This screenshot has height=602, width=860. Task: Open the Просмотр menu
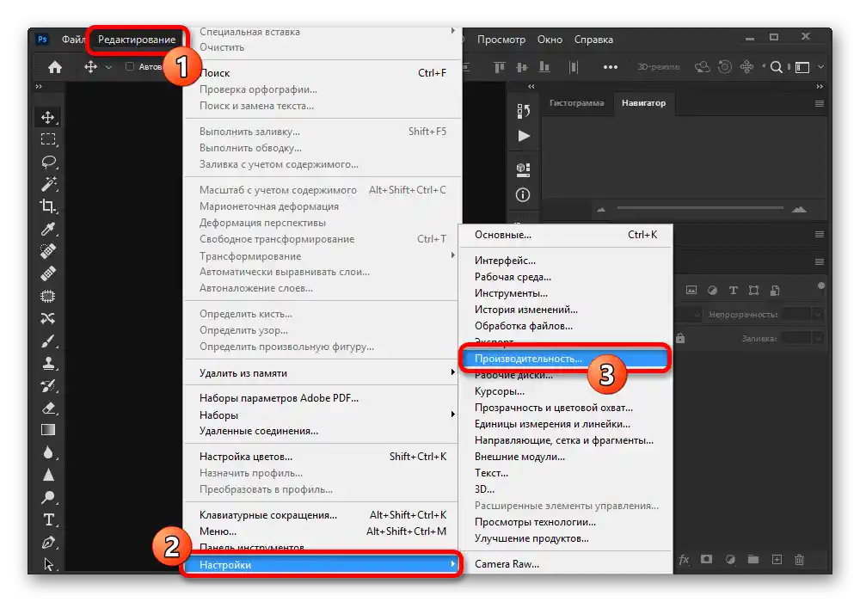[501, 40]
